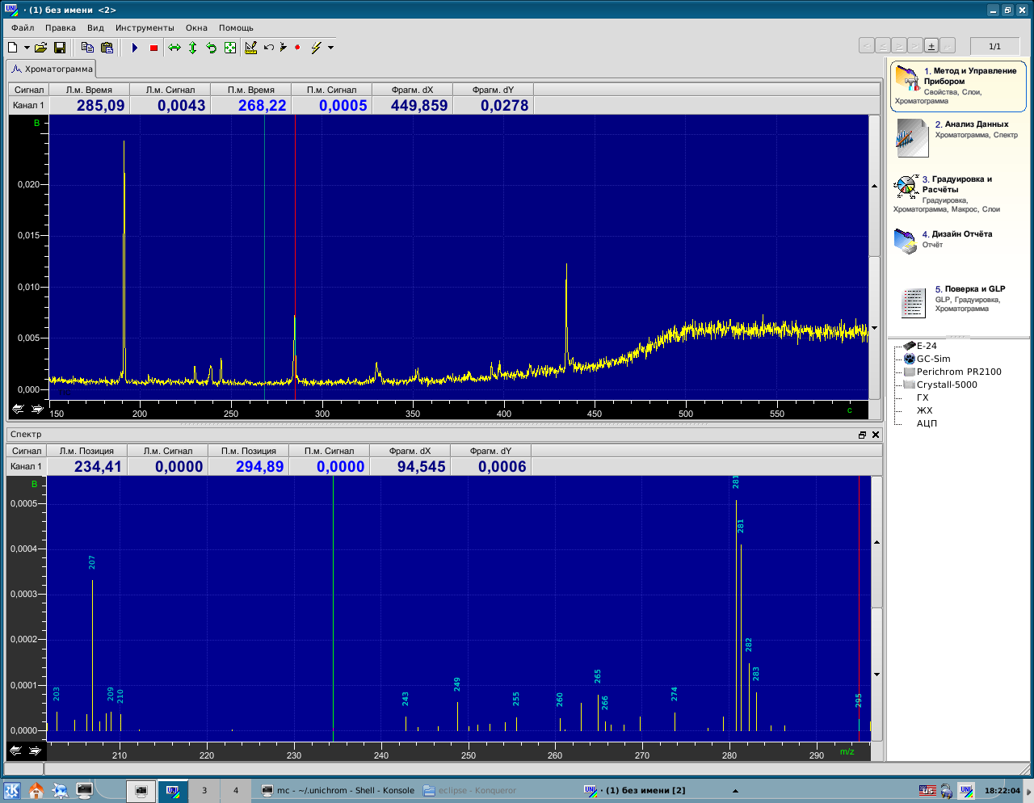Open the Файл menu
The width and height of the screenshot is (1034, 803).
tap(23, 27)
